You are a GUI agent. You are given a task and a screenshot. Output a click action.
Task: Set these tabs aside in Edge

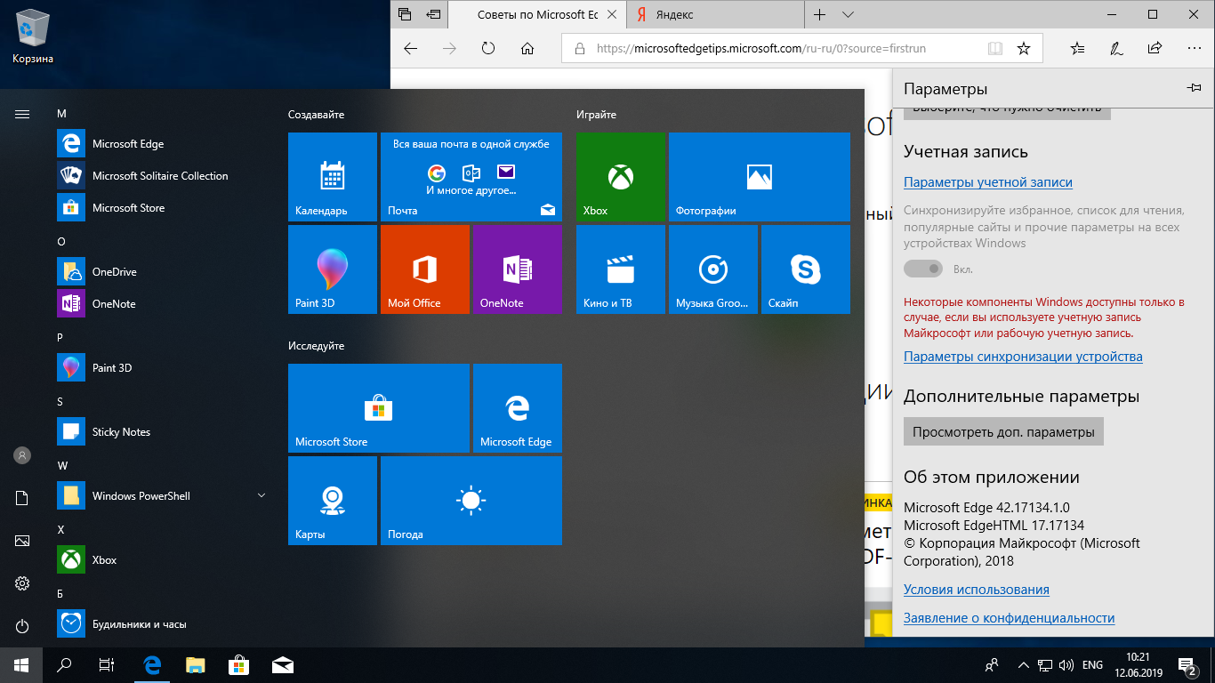coord(433,15)
